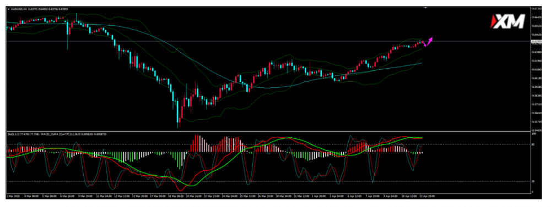
Task: Click the chart shift triangle marker
Action: pyautogui.click(x=425, y=7)
